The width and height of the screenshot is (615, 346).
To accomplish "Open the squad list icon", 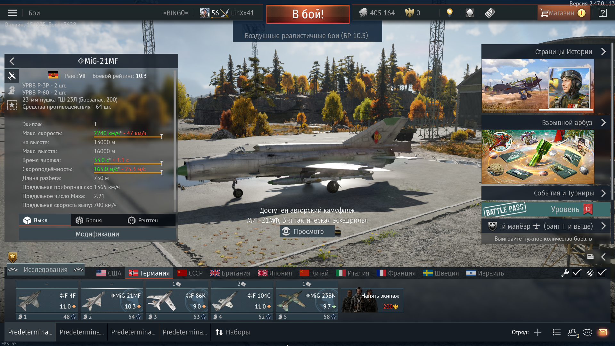I will click(x=557, y=332).
